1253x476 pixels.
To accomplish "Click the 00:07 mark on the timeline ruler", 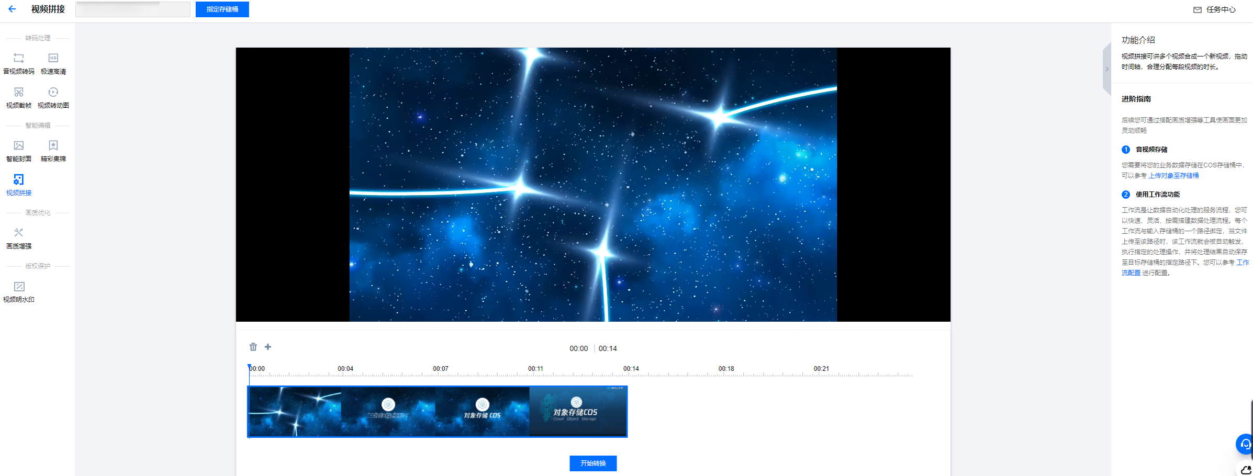I will [440, 369].
